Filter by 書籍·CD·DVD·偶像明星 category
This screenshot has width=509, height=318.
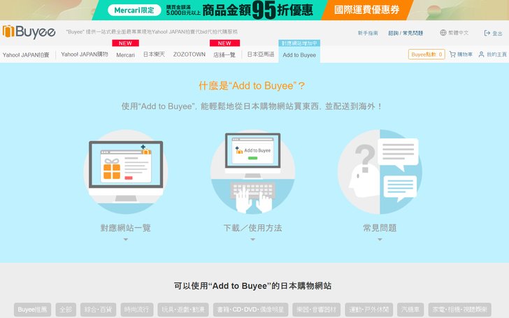pos(250,310)
